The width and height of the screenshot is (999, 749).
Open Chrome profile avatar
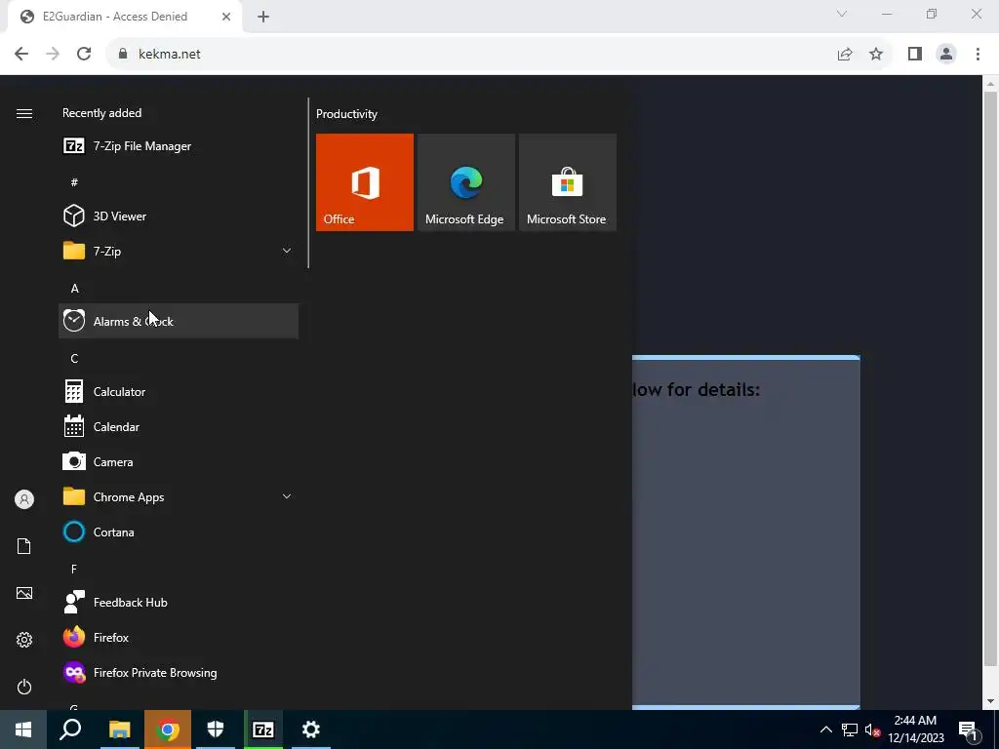946,55
